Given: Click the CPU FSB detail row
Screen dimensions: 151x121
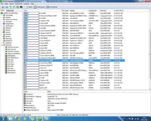Looking at the screenshot, I should 45,103.
